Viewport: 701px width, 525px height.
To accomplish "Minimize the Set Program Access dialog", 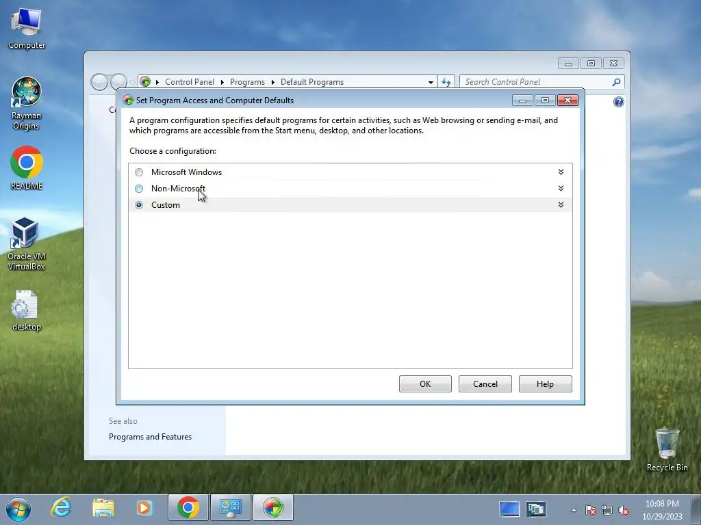I will click(522, 100).
